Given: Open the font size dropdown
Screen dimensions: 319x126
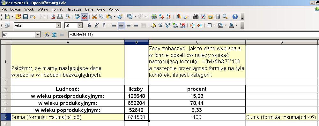Looking at the screenshot, I should 80,26.
